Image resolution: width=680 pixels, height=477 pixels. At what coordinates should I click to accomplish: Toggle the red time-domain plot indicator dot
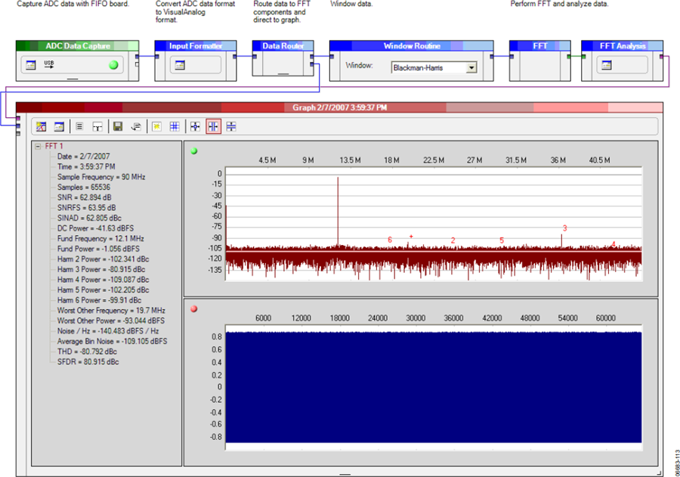point(194,309)
